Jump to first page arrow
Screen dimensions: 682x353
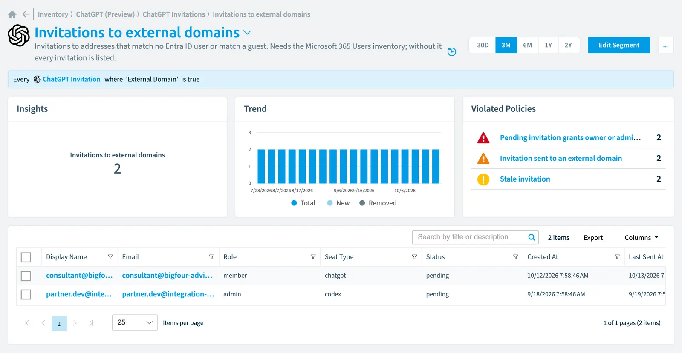click(27, 323)
